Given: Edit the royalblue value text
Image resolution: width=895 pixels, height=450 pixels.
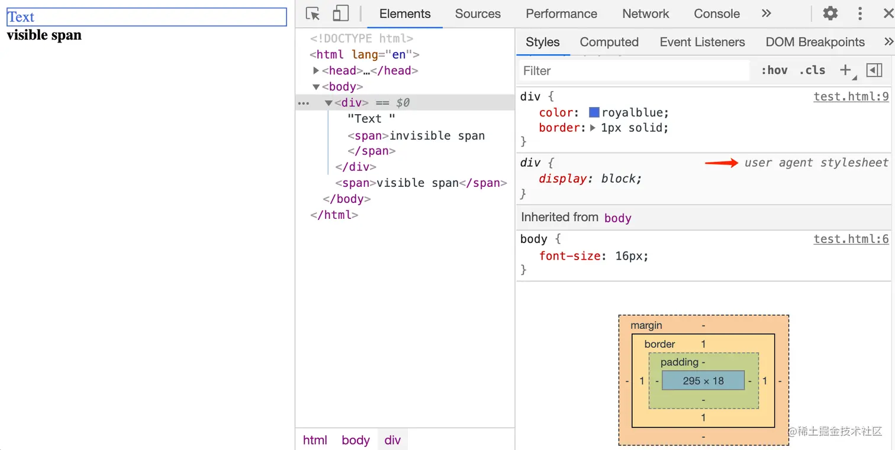Looking at the screenshot, I should 633,112.
